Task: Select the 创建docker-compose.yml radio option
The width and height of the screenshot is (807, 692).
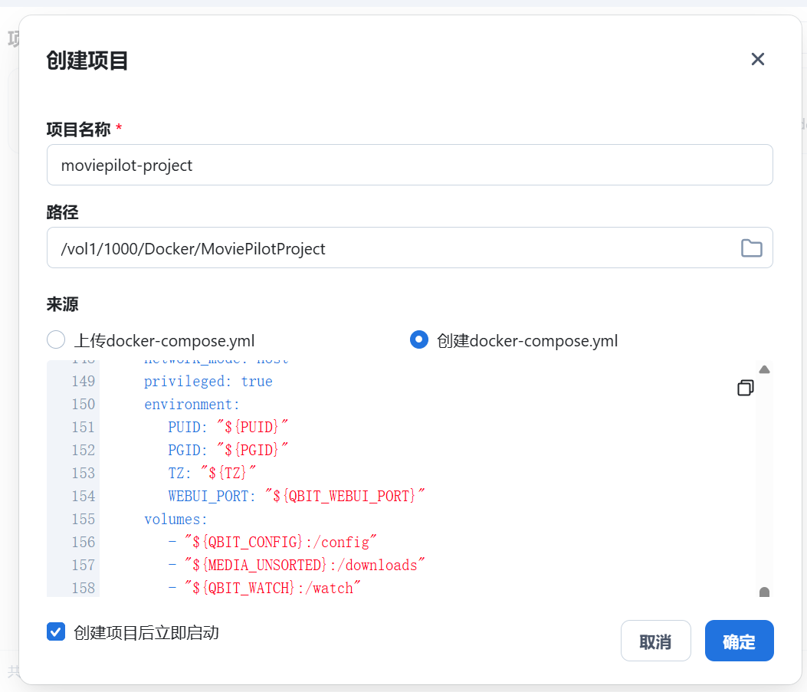Action: (419, 340)
